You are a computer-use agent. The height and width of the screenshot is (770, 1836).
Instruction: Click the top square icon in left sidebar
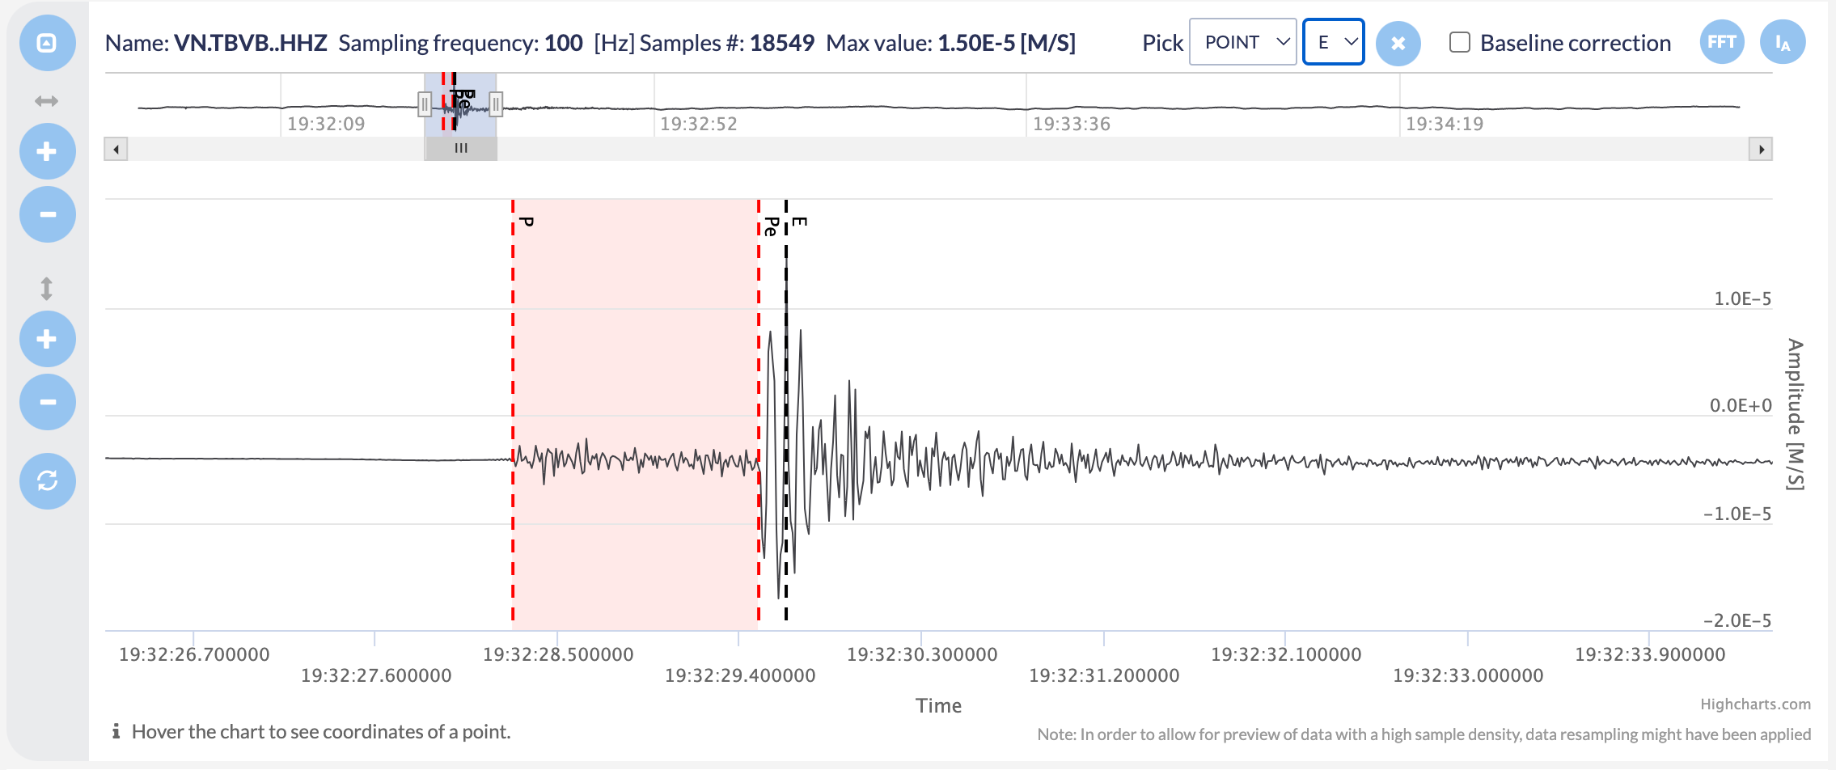47,43
